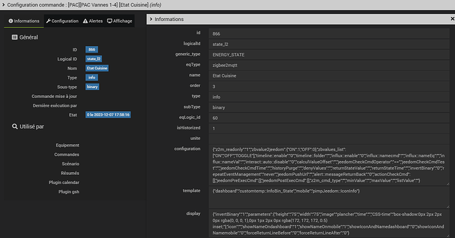Close the Informations panel with X
Viewport: 455px width, 238px height.
452,19
